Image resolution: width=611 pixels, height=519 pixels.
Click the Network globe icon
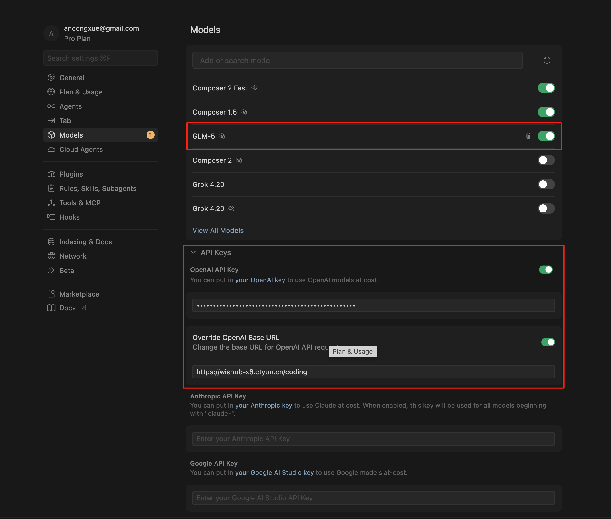coord(51,256)
